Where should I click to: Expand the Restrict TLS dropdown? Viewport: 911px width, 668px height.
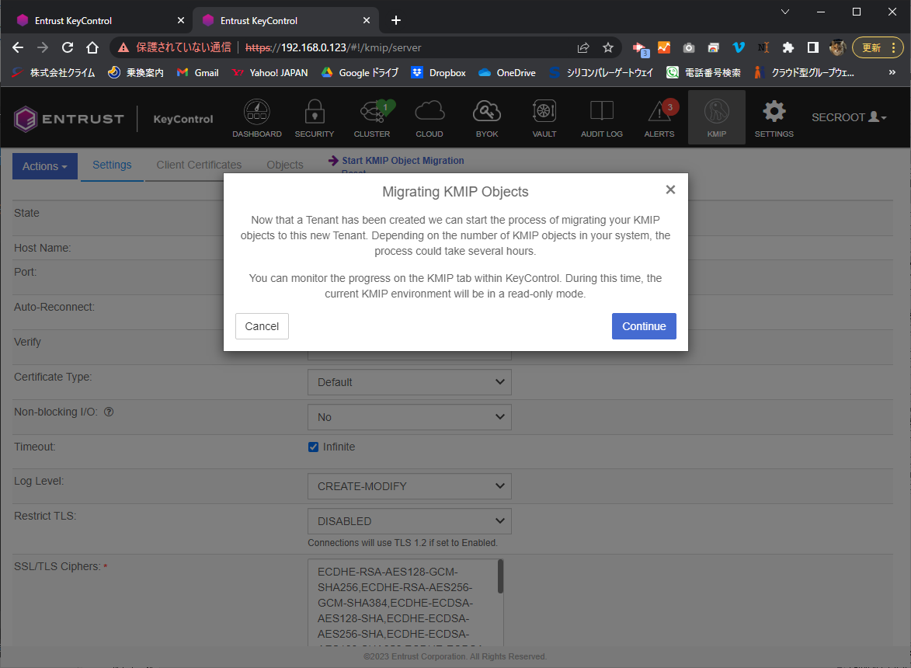coord(409,521)
